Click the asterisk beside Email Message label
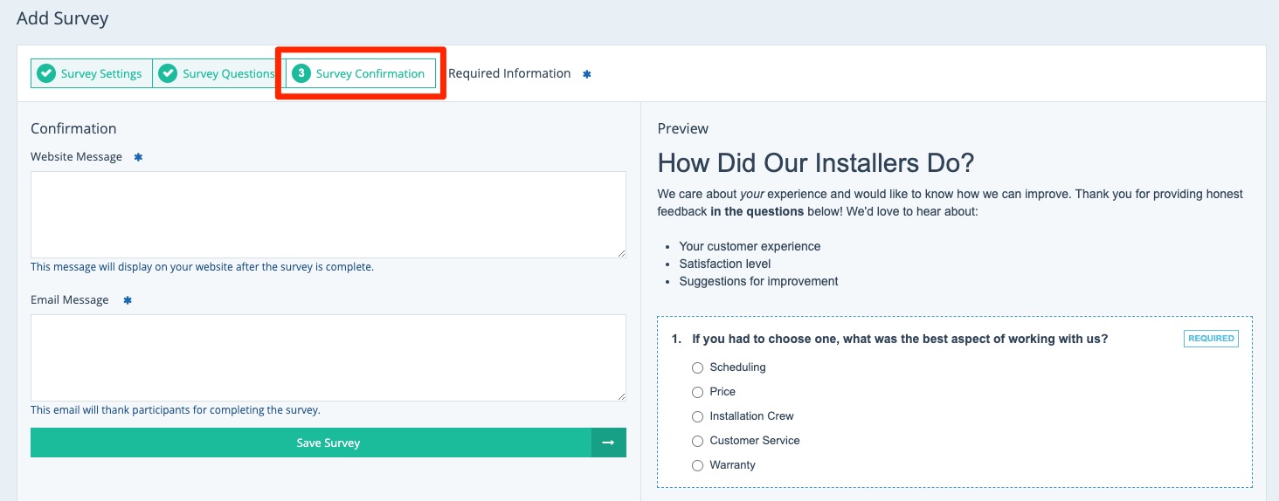1279x501 pixels. [x=127, y=300]
